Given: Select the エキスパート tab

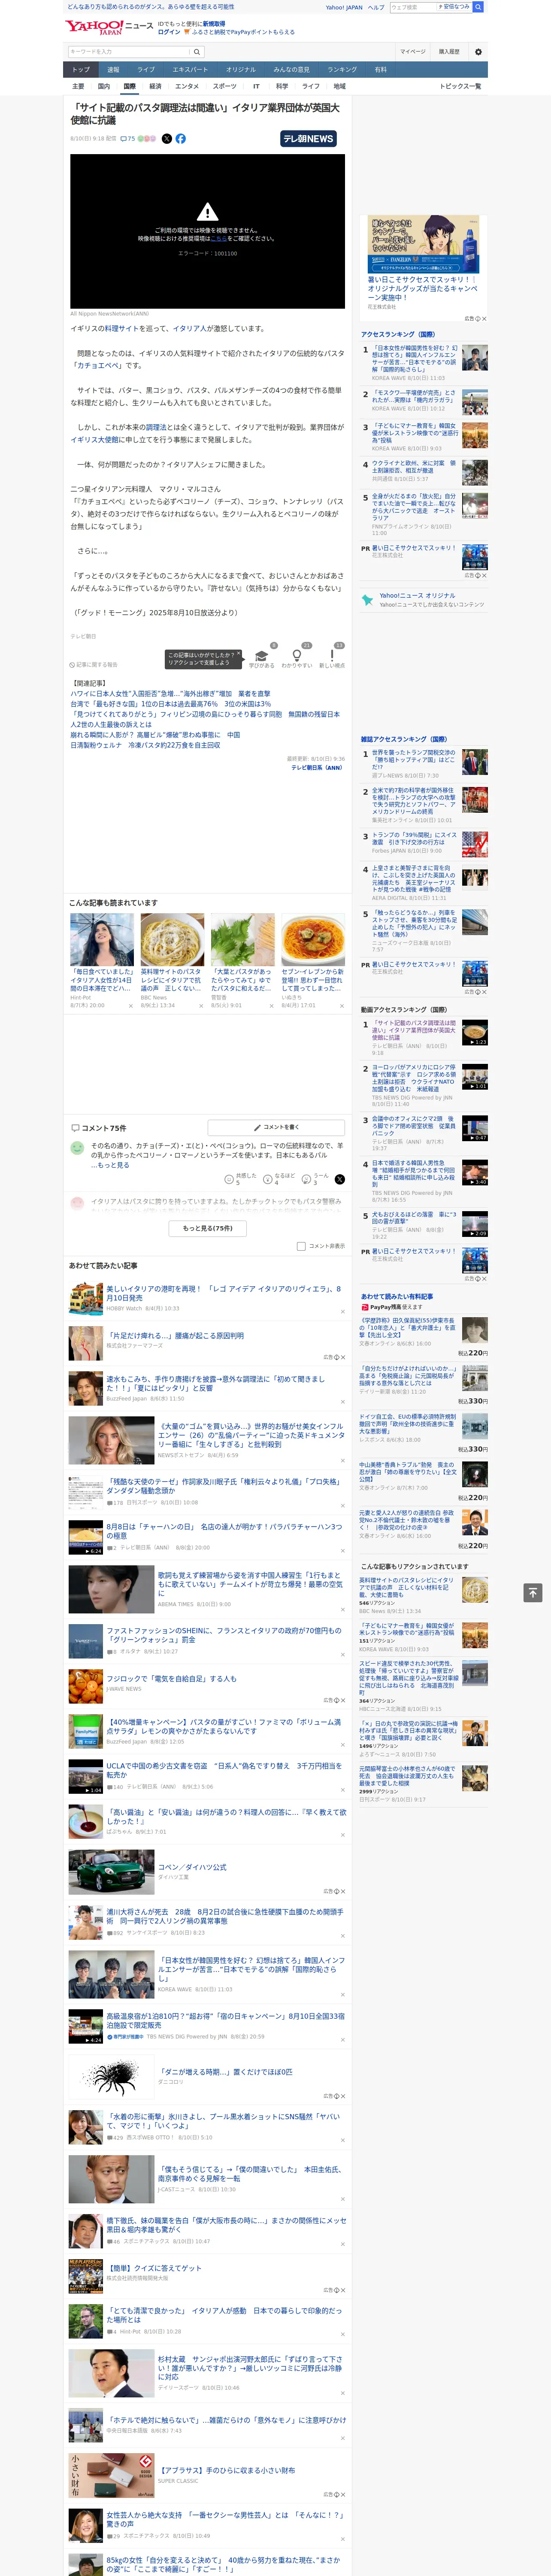Looking at the screenshot, I should (190, 70).
